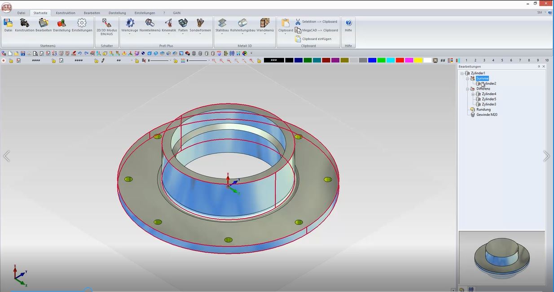
Task: Click the save disk icon in toolbar
Action: 22,53
